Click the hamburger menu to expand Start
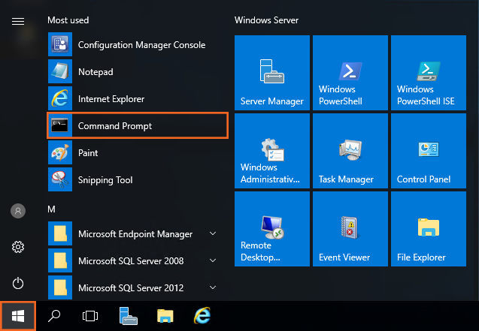The image size is (479, 331). coord(18,21)
